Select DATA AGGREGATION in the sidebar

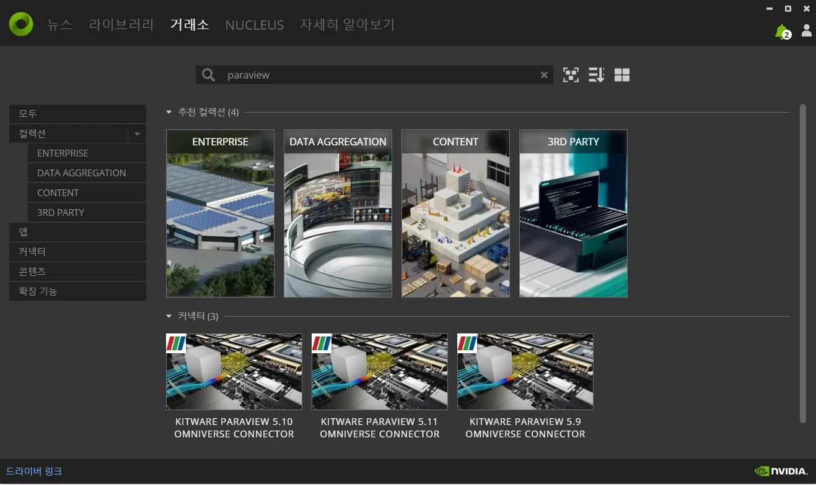87,173
